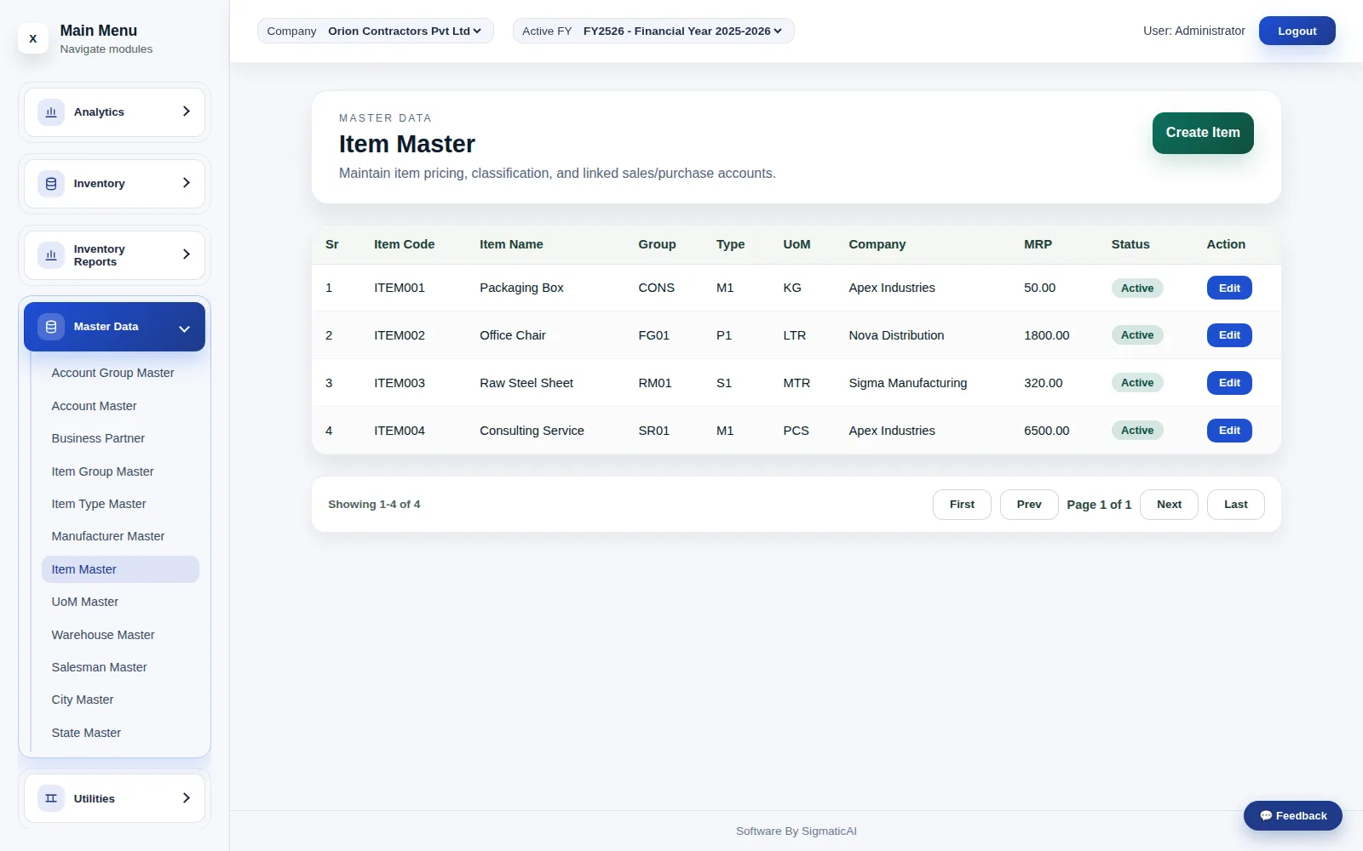Edit the Packaging Box item
Image resolution: width=1363 pixels, height=851 pixels.
click(1229, 288)
